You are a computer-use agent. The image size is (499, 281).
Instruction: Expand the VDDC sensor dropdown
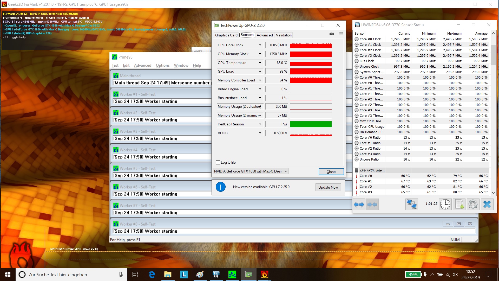click(x=260, y=133)
